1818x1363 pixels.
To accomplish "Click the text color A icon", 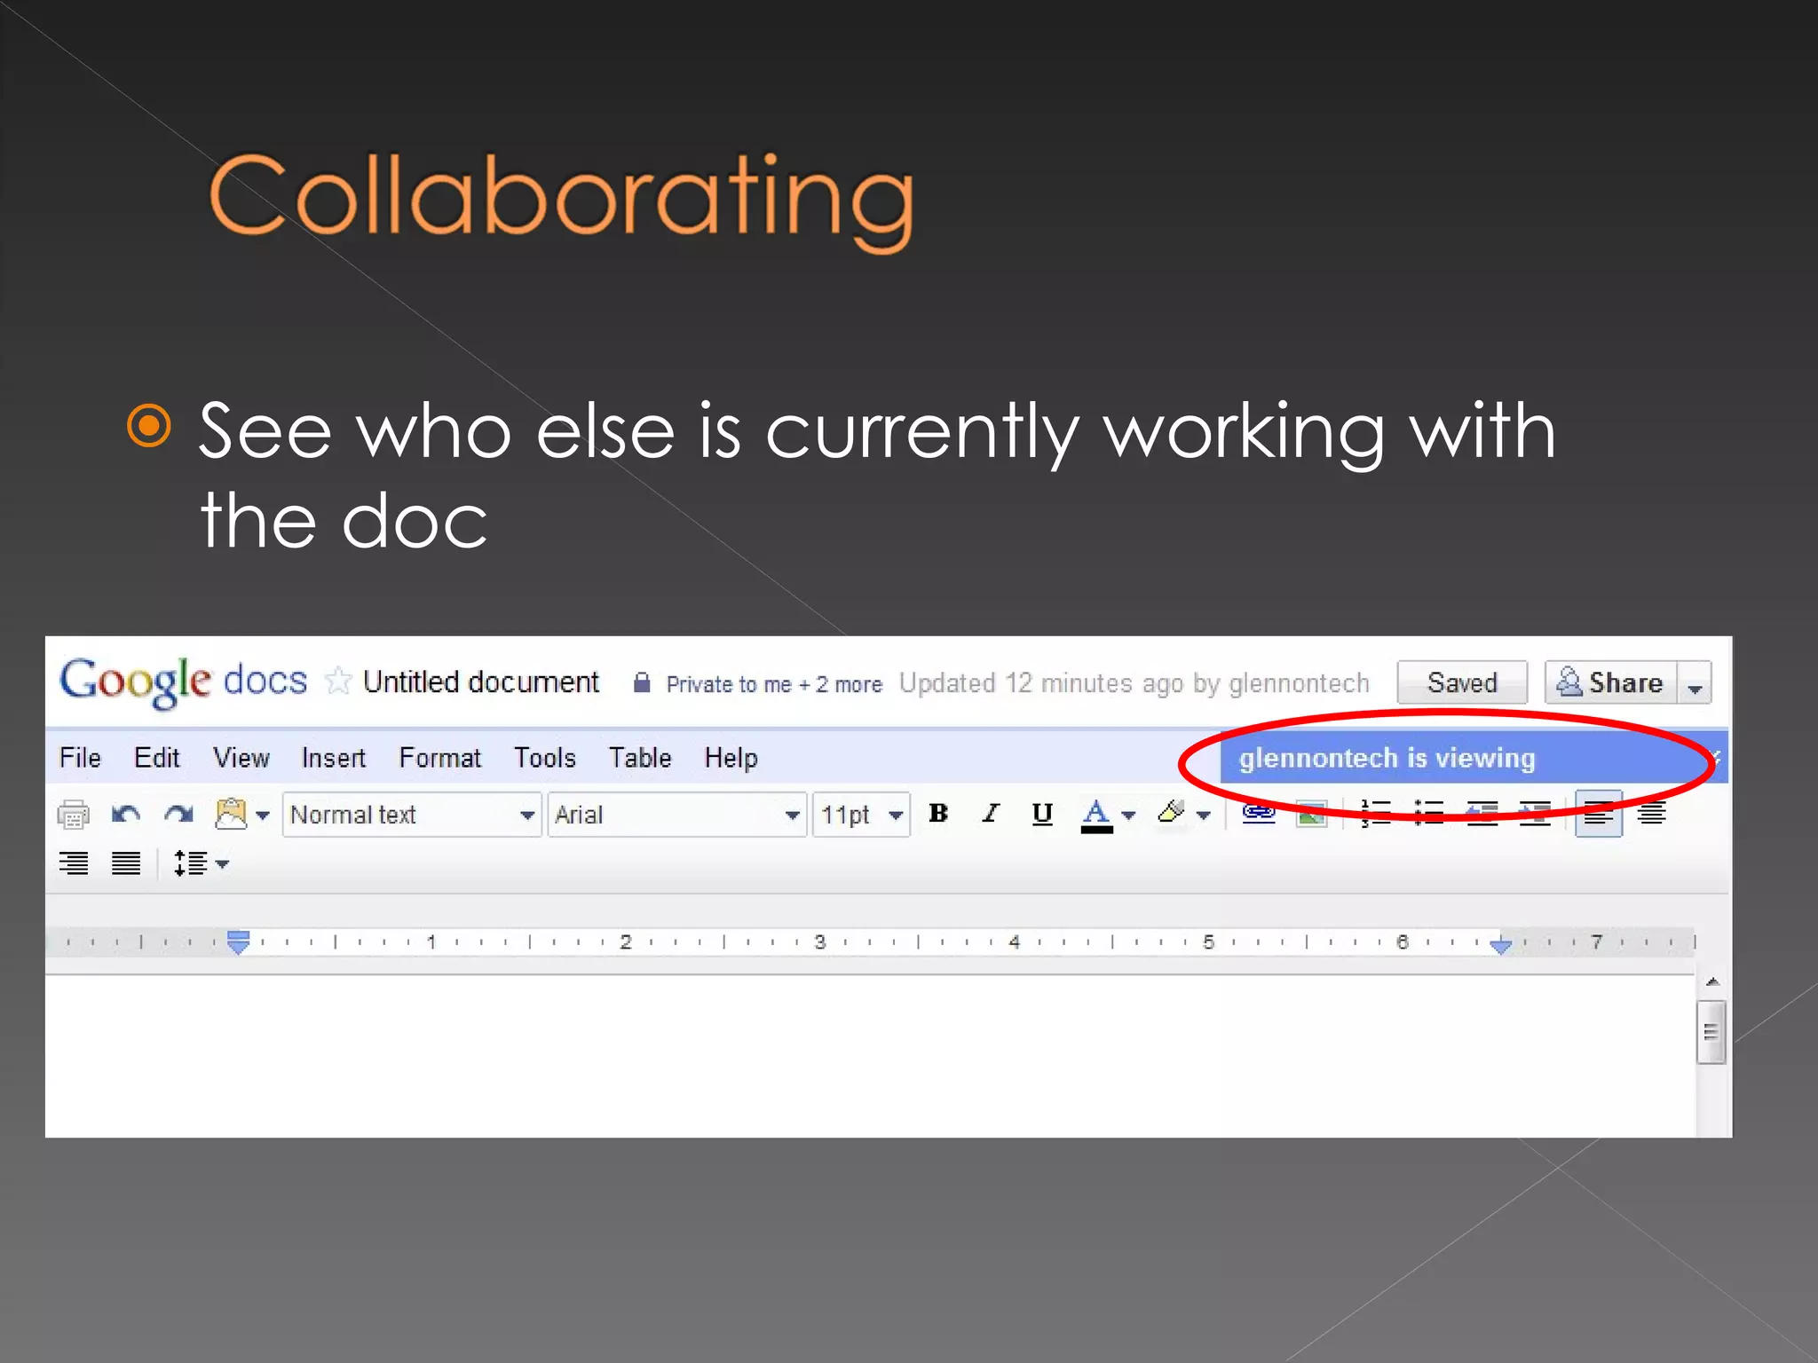I will point(1097,815).
